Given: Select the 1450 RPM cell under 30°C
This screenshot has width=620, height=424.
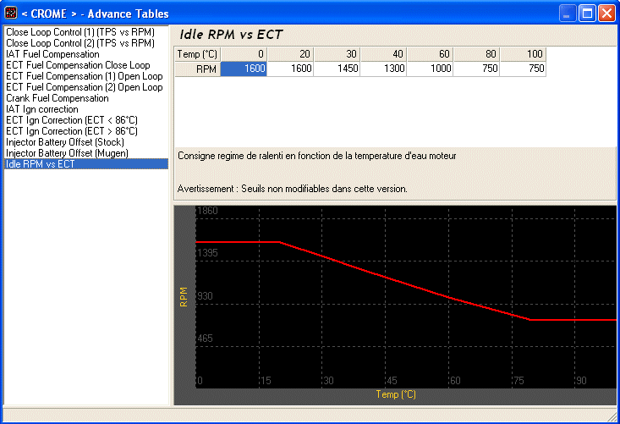Looking at the screenshot, I should [x=337, y=69].
